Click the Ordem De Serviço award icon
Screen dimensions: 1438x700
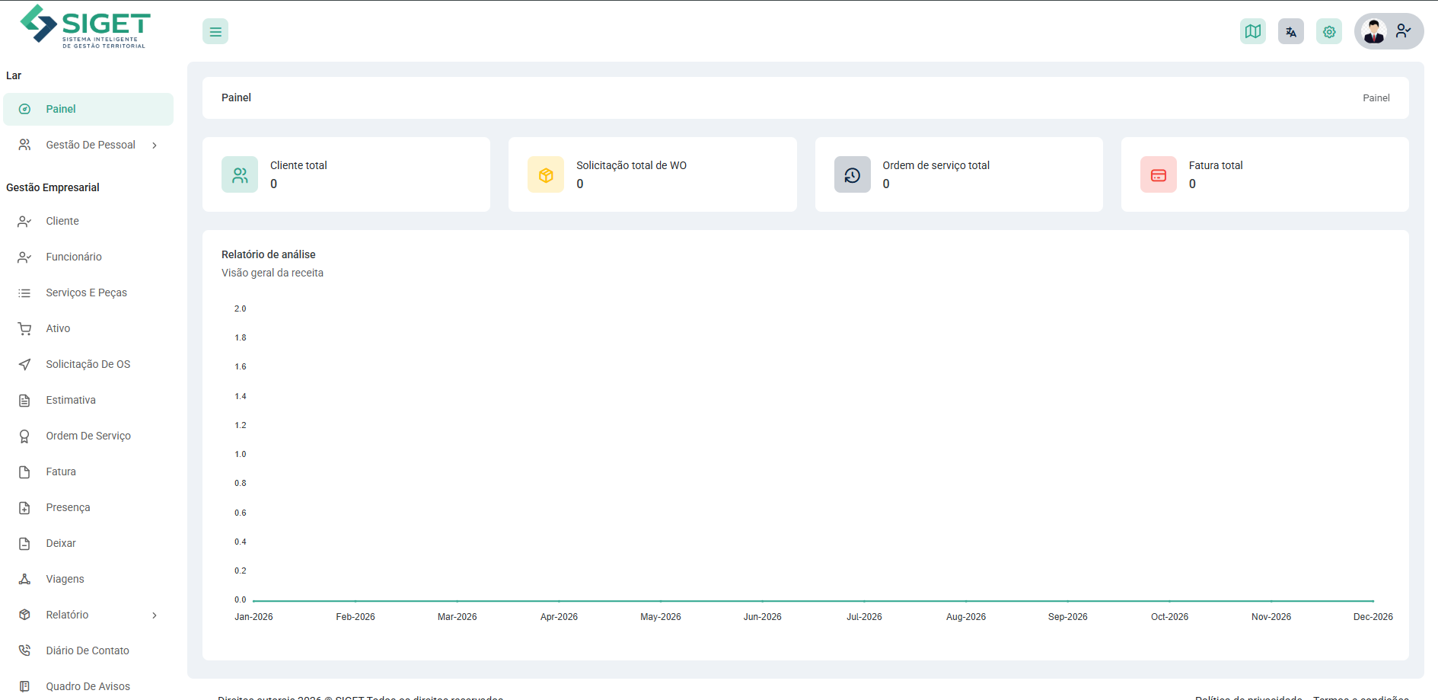tap(24, 436)
